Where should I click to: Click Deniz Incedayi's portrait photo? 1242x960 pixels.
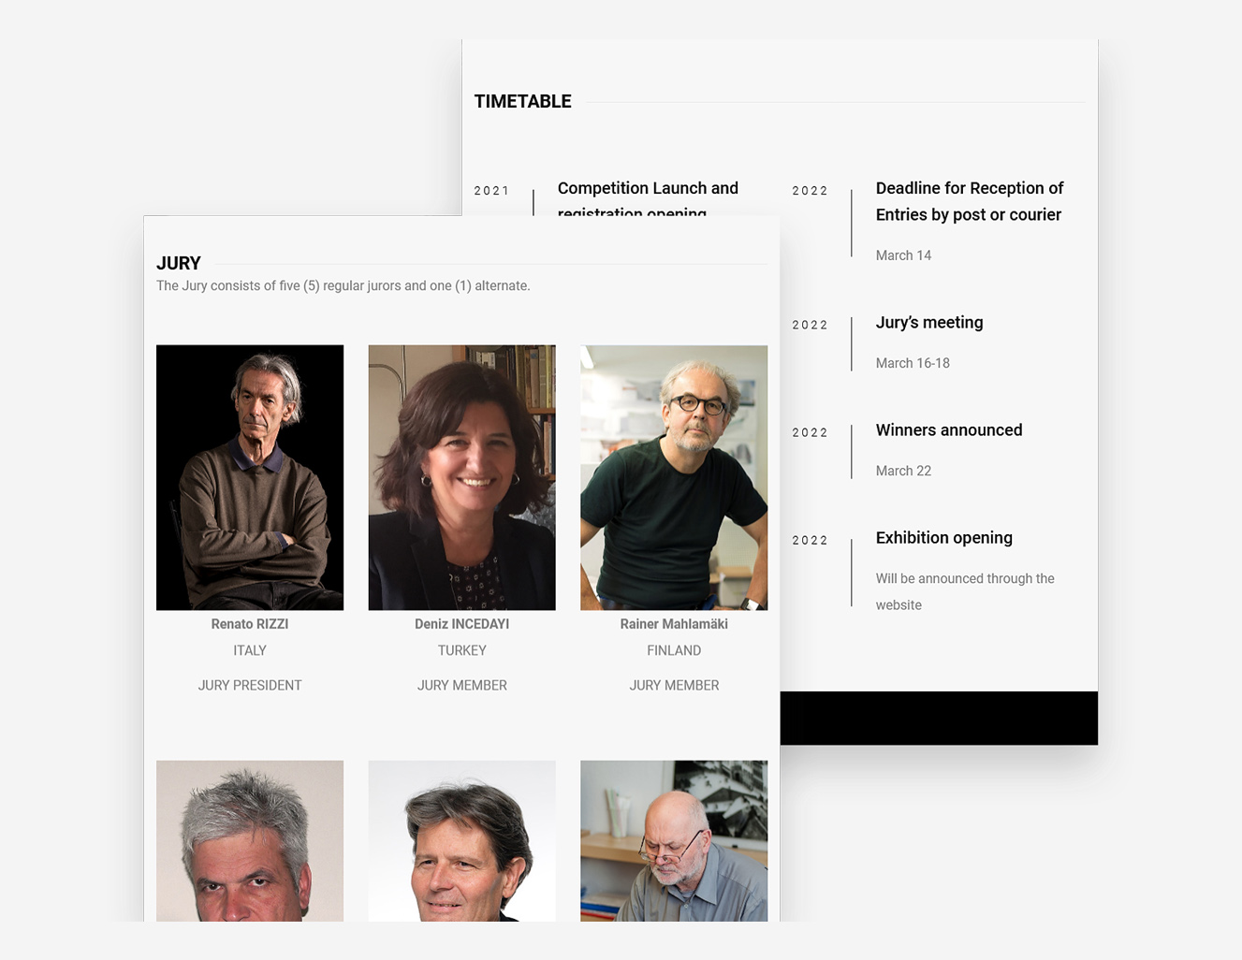(x=461, y=477)
